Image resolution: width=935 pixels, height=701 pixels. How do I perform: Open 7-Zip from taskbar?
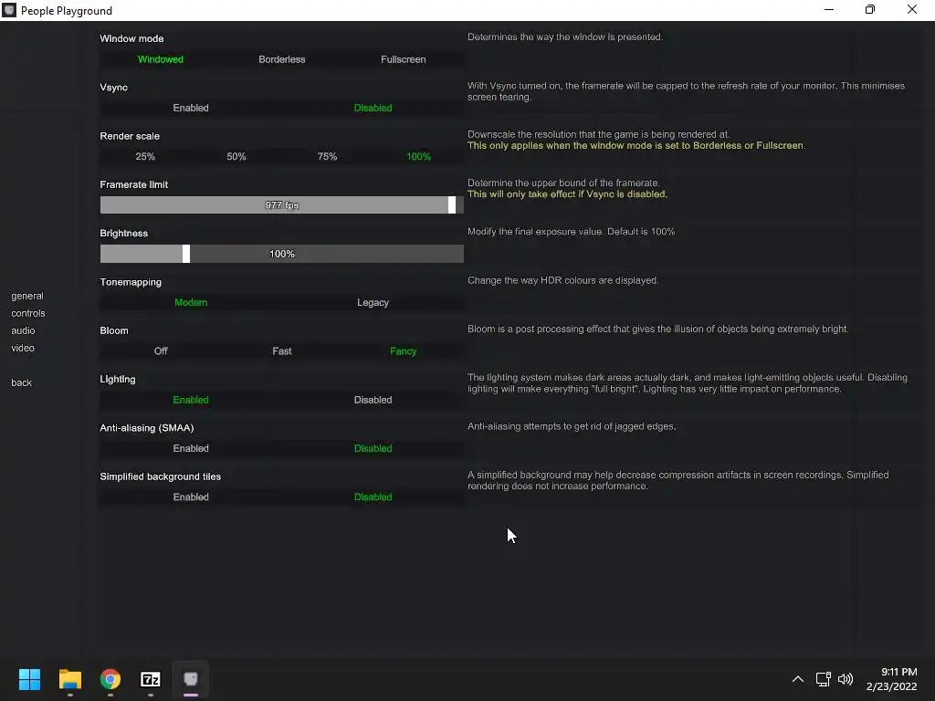coord(151,679)
